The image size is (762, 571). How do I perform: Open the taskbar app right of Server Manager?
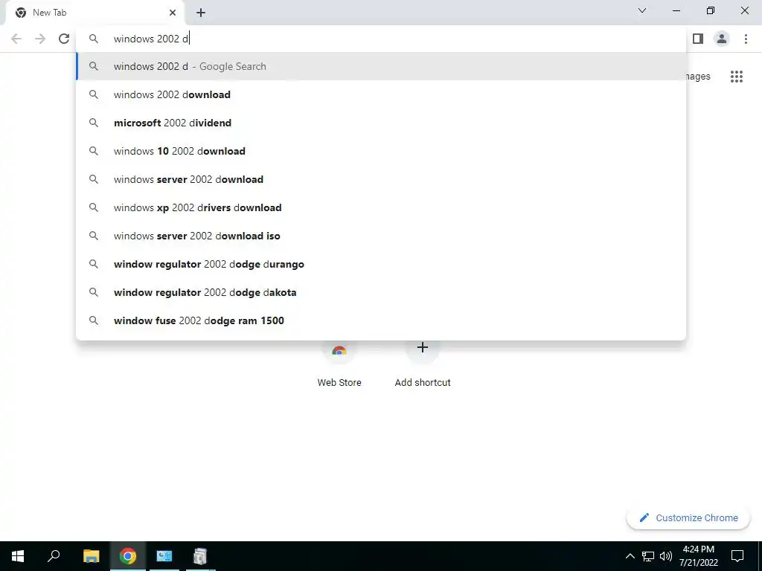(x=200, y=556)
